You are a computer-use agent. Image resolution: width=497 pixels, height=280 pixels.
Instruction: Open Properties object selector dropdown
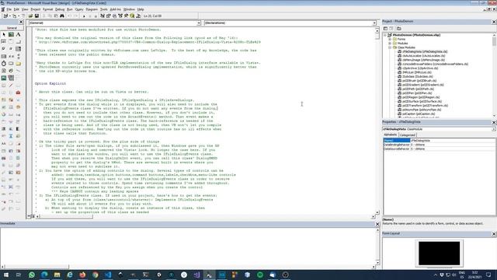click(x=494, y=129)
